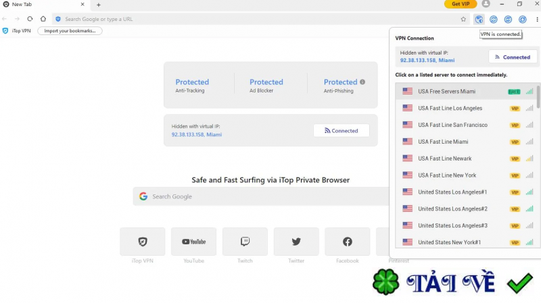Open the YouTube shortcut tile
This screenshot has width=541, height=303.
click(193, 242)
